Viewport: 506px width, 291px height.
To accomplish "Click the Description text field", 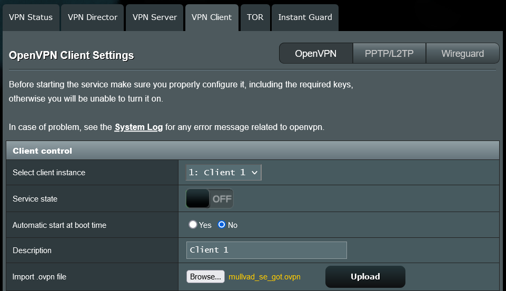I will coord(266,250).
